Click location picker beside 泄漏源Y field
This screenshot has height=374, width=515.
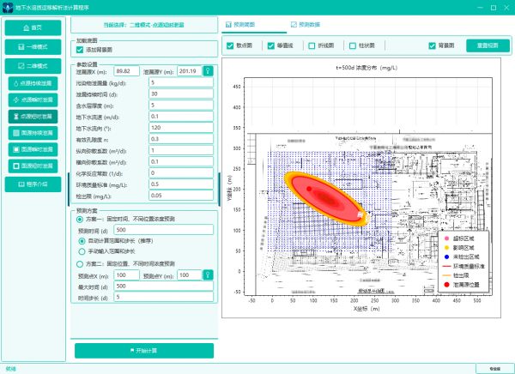pyautogui.click(x=208, y=70)
